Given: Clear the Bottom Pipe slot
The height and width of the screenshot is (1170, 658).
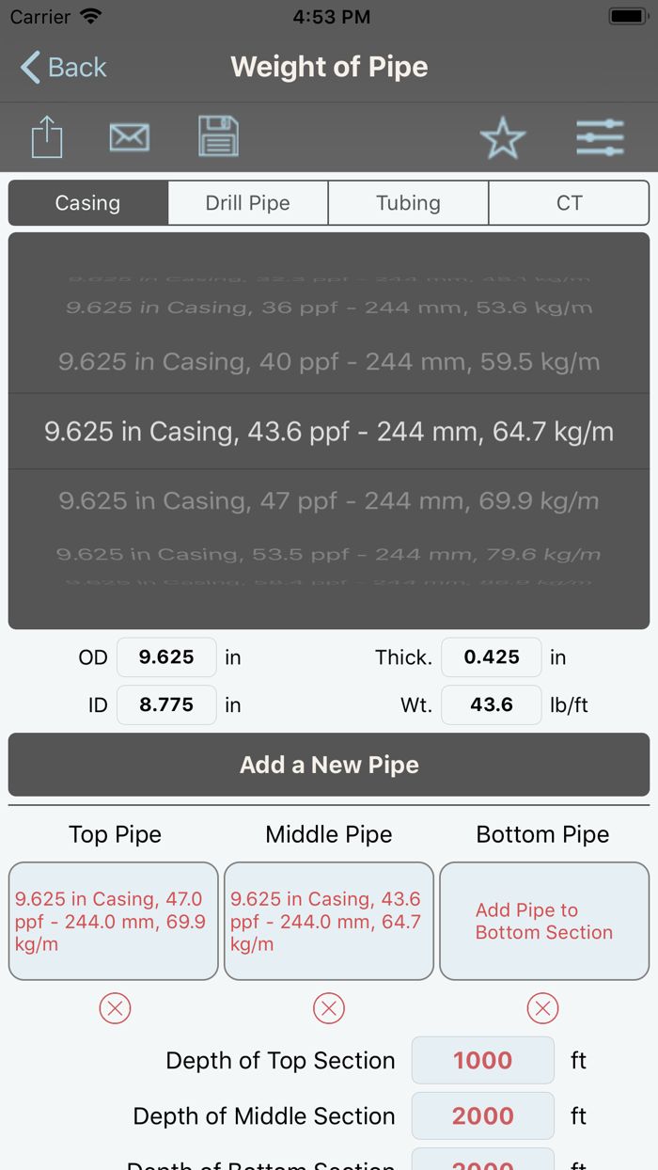Looking at the screenshot, I should (x=542, y=1007).
